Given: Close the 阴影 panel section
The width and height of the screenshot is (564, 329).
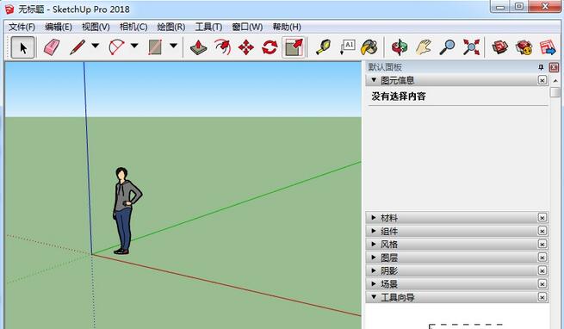Looking at the screenshot, I should pos(542,270).
